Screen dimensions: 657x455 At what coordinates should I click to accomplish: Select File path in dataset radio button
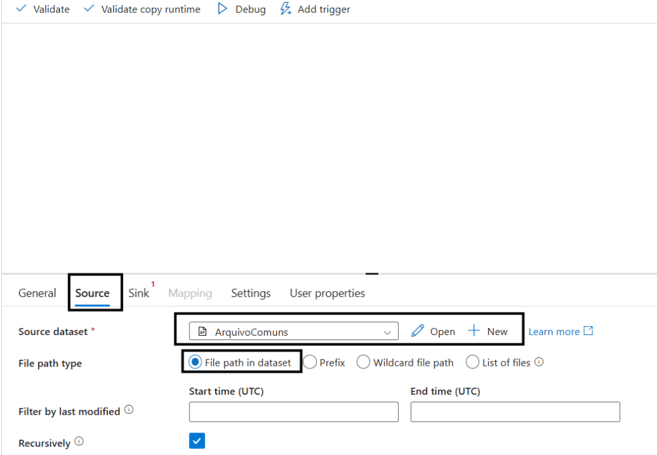click(195, 363)
